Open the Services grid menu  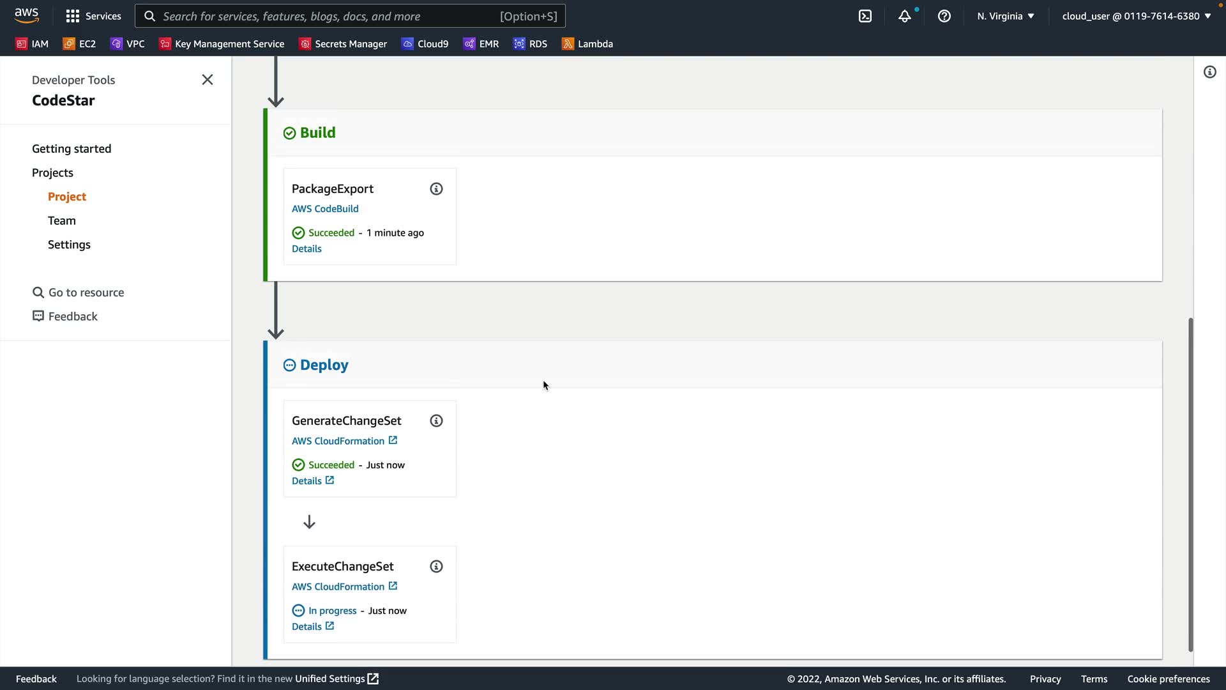click(x=93, y=16)
